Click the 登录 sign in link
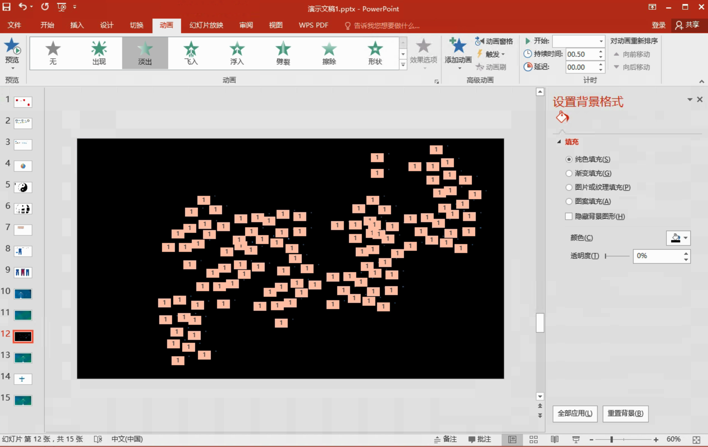This screenshot has width=708, height=447. tap(659, 25)
